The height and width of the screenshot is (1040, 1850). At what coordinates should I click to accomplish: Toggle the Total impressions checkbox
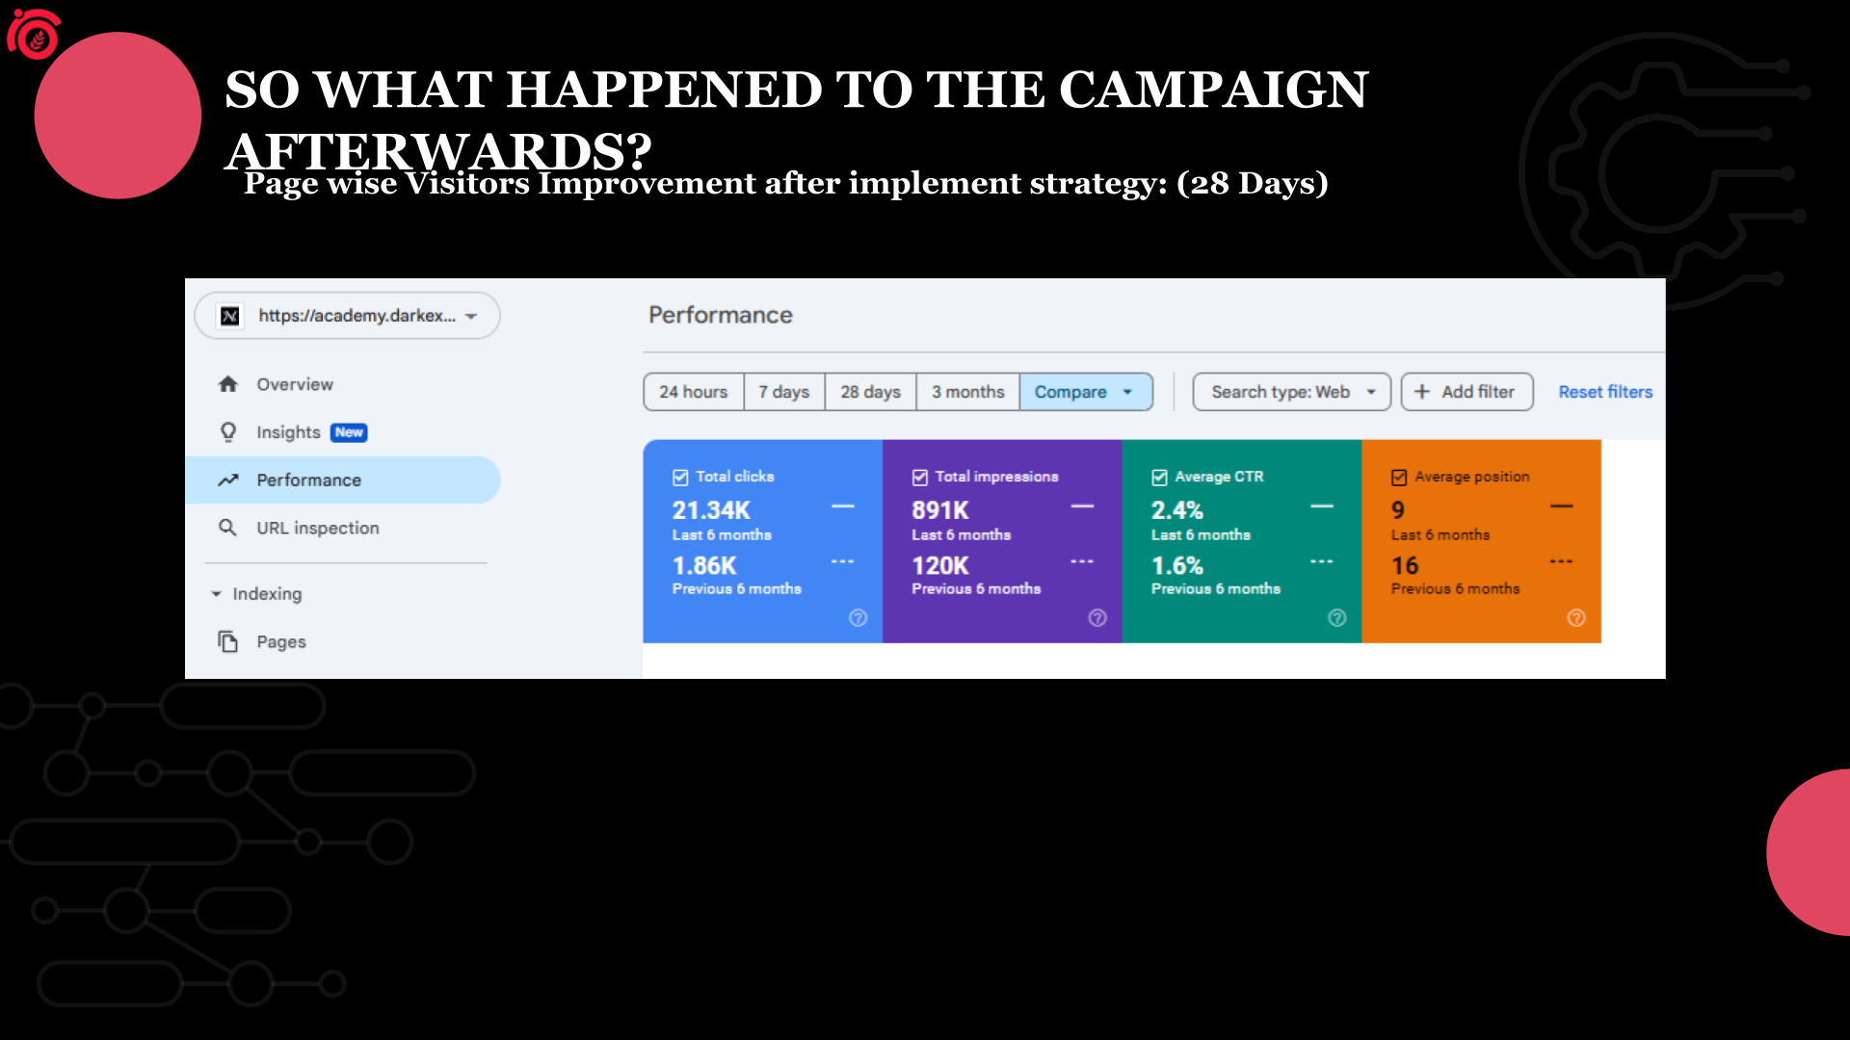click(x=920, y=478)
